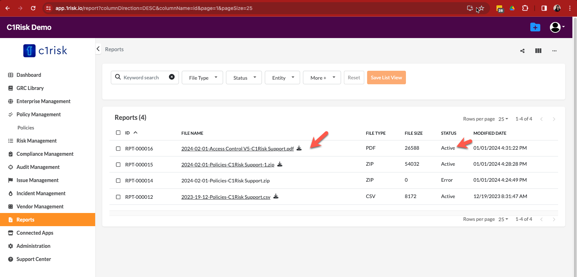Click into the Keyword search field
The image size is (577, 277).
pos(144,78)
